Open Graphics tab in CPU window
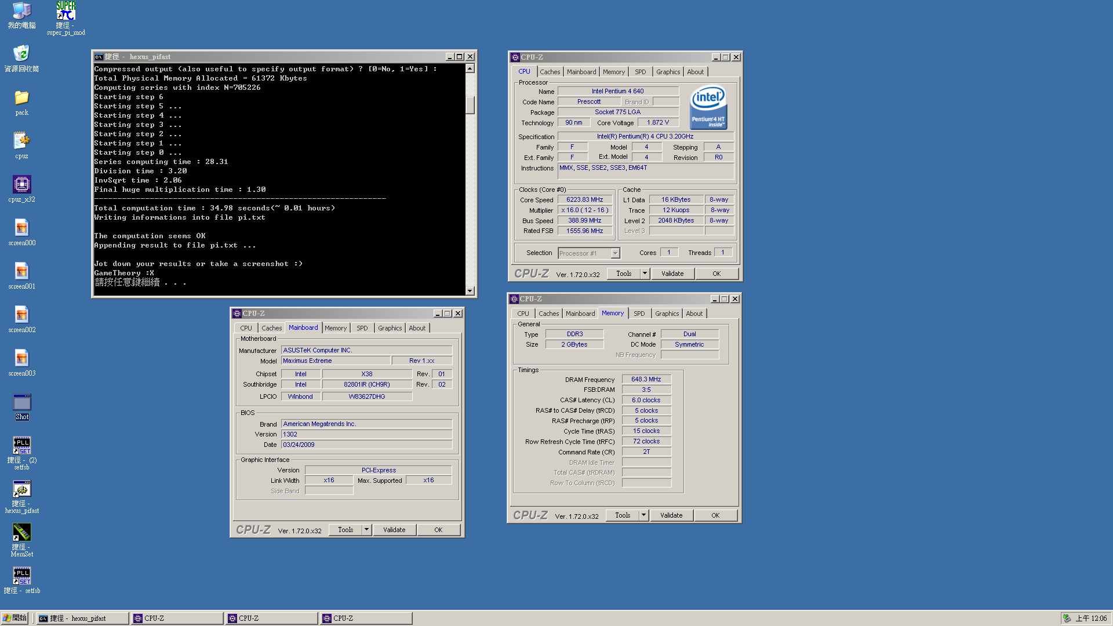The height and width of the screenshot is (626, 1113). tap(668, 72)
